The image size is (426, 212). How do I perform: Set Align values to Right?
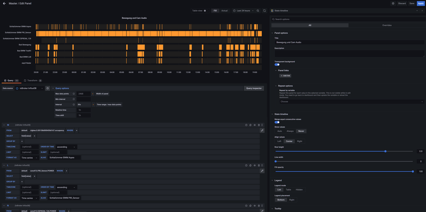coord(300,141)
